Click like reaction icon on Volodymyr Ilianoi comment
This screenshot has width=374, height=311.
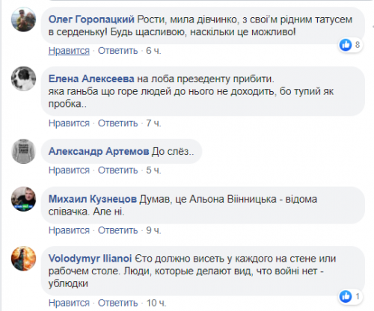(x=346, y=297)
